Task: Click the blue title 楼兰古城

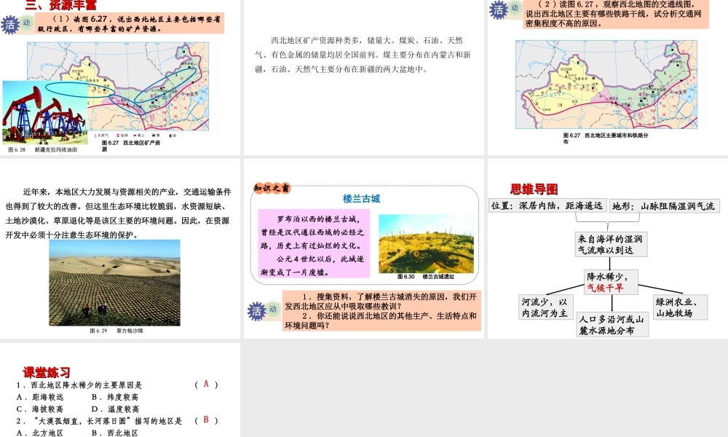Action: click(361, 200)
